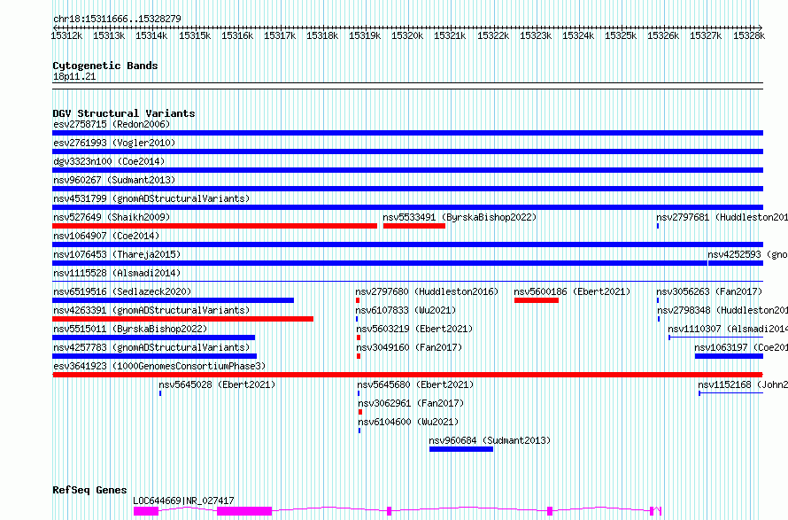Click nsv3056263 (Fan2017) label
This screenshot has height=520, width=788.
[x=709, y=291]
